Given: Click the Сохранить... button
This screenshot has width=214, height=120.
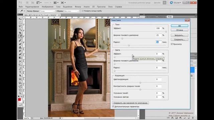Looking at the screenshot, I should 180,40.
